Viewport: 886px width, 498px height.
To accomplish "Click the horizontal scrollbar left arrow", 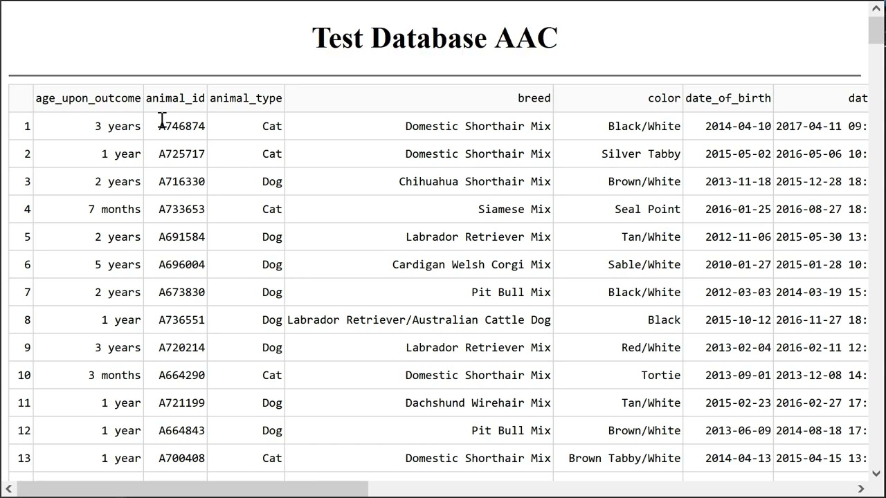I will click(8, 489).
